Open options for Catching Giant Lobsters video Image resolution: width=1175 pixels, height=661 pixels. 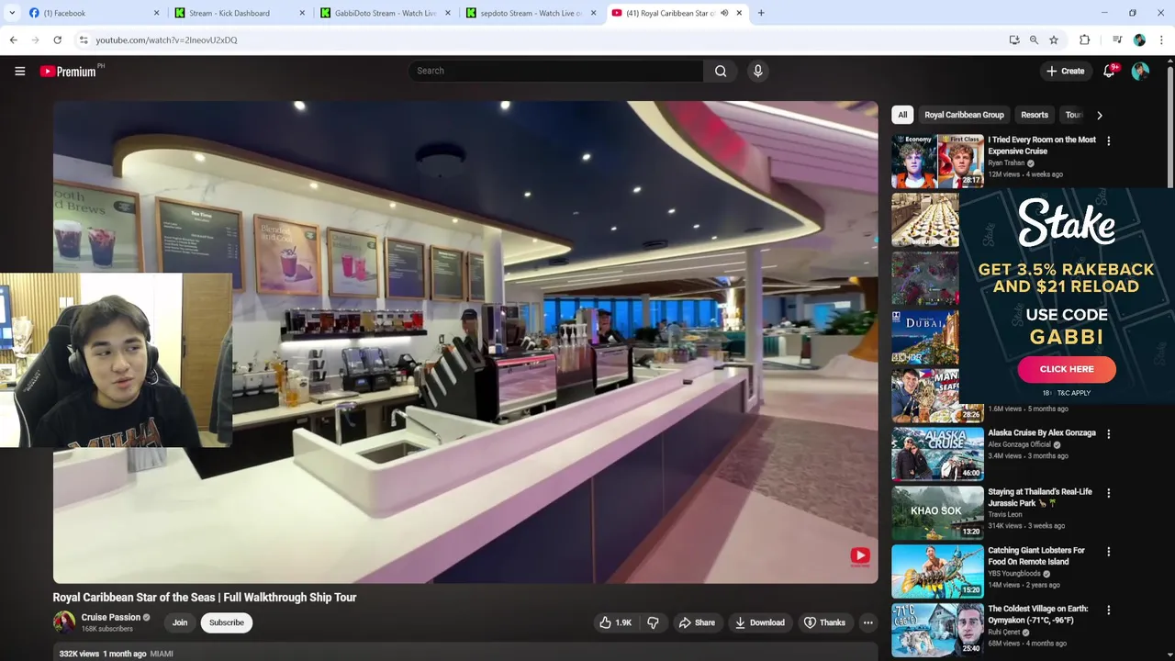[1108, 552]
